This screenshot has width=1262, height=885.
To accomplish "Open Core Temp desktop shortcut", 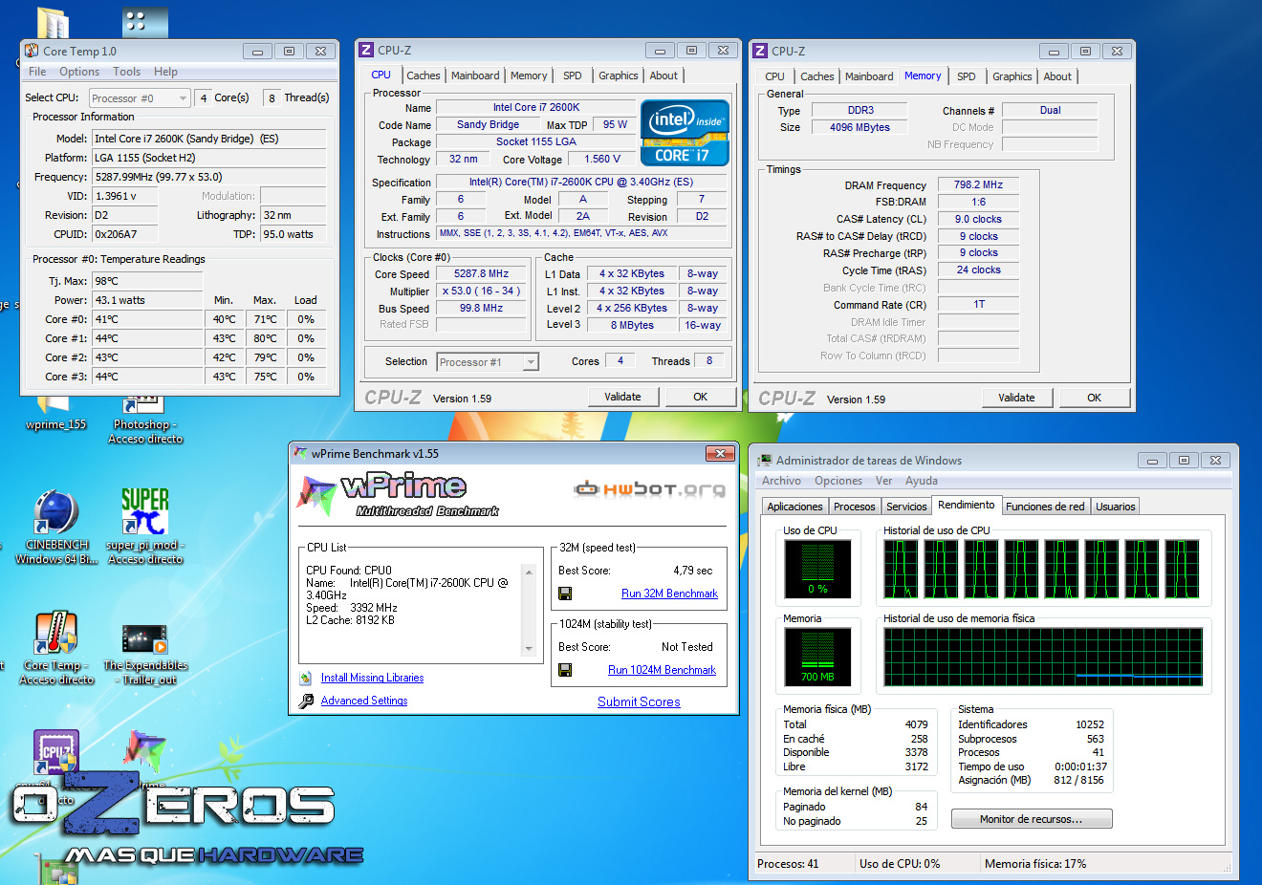I will [x=56, y=648].
